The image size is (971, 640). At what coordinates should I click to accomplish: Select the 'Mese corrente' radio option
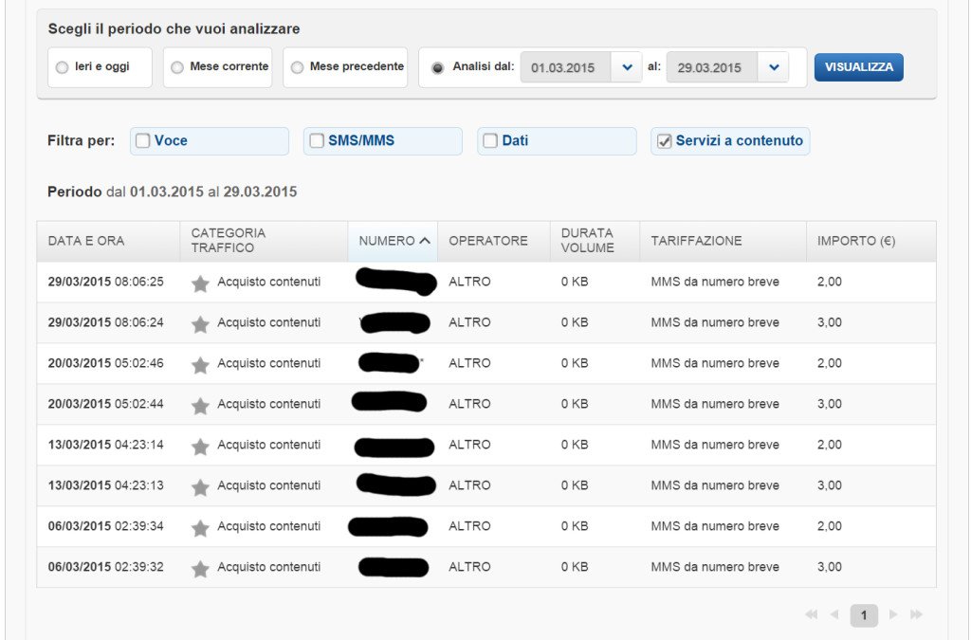(x=177, y=67)
